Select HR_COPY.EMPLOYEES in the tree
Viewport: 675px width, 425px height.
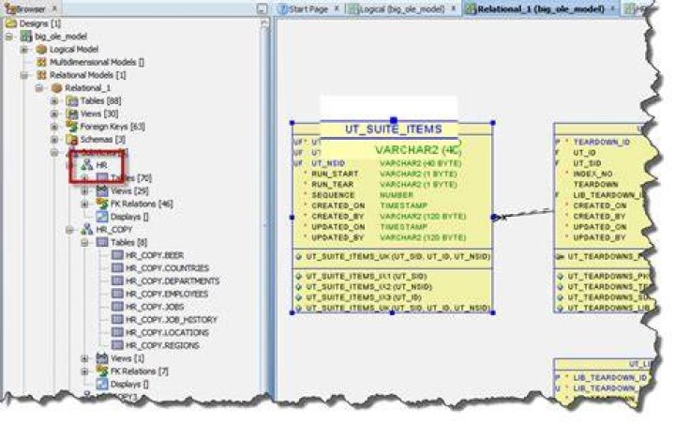coord(167,294)
